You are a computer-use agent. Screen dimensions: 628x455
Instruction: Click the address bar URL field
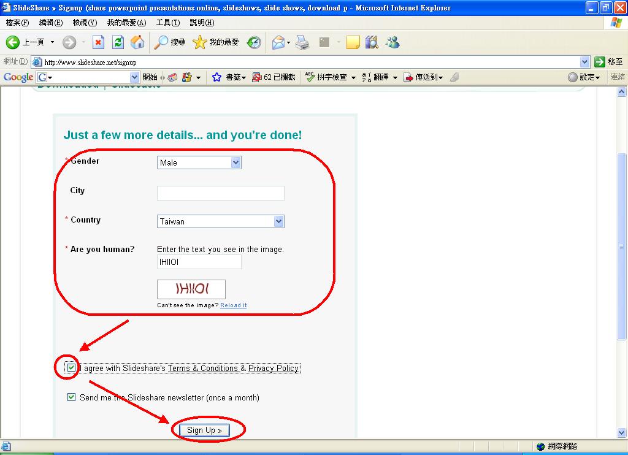(310, 62)
